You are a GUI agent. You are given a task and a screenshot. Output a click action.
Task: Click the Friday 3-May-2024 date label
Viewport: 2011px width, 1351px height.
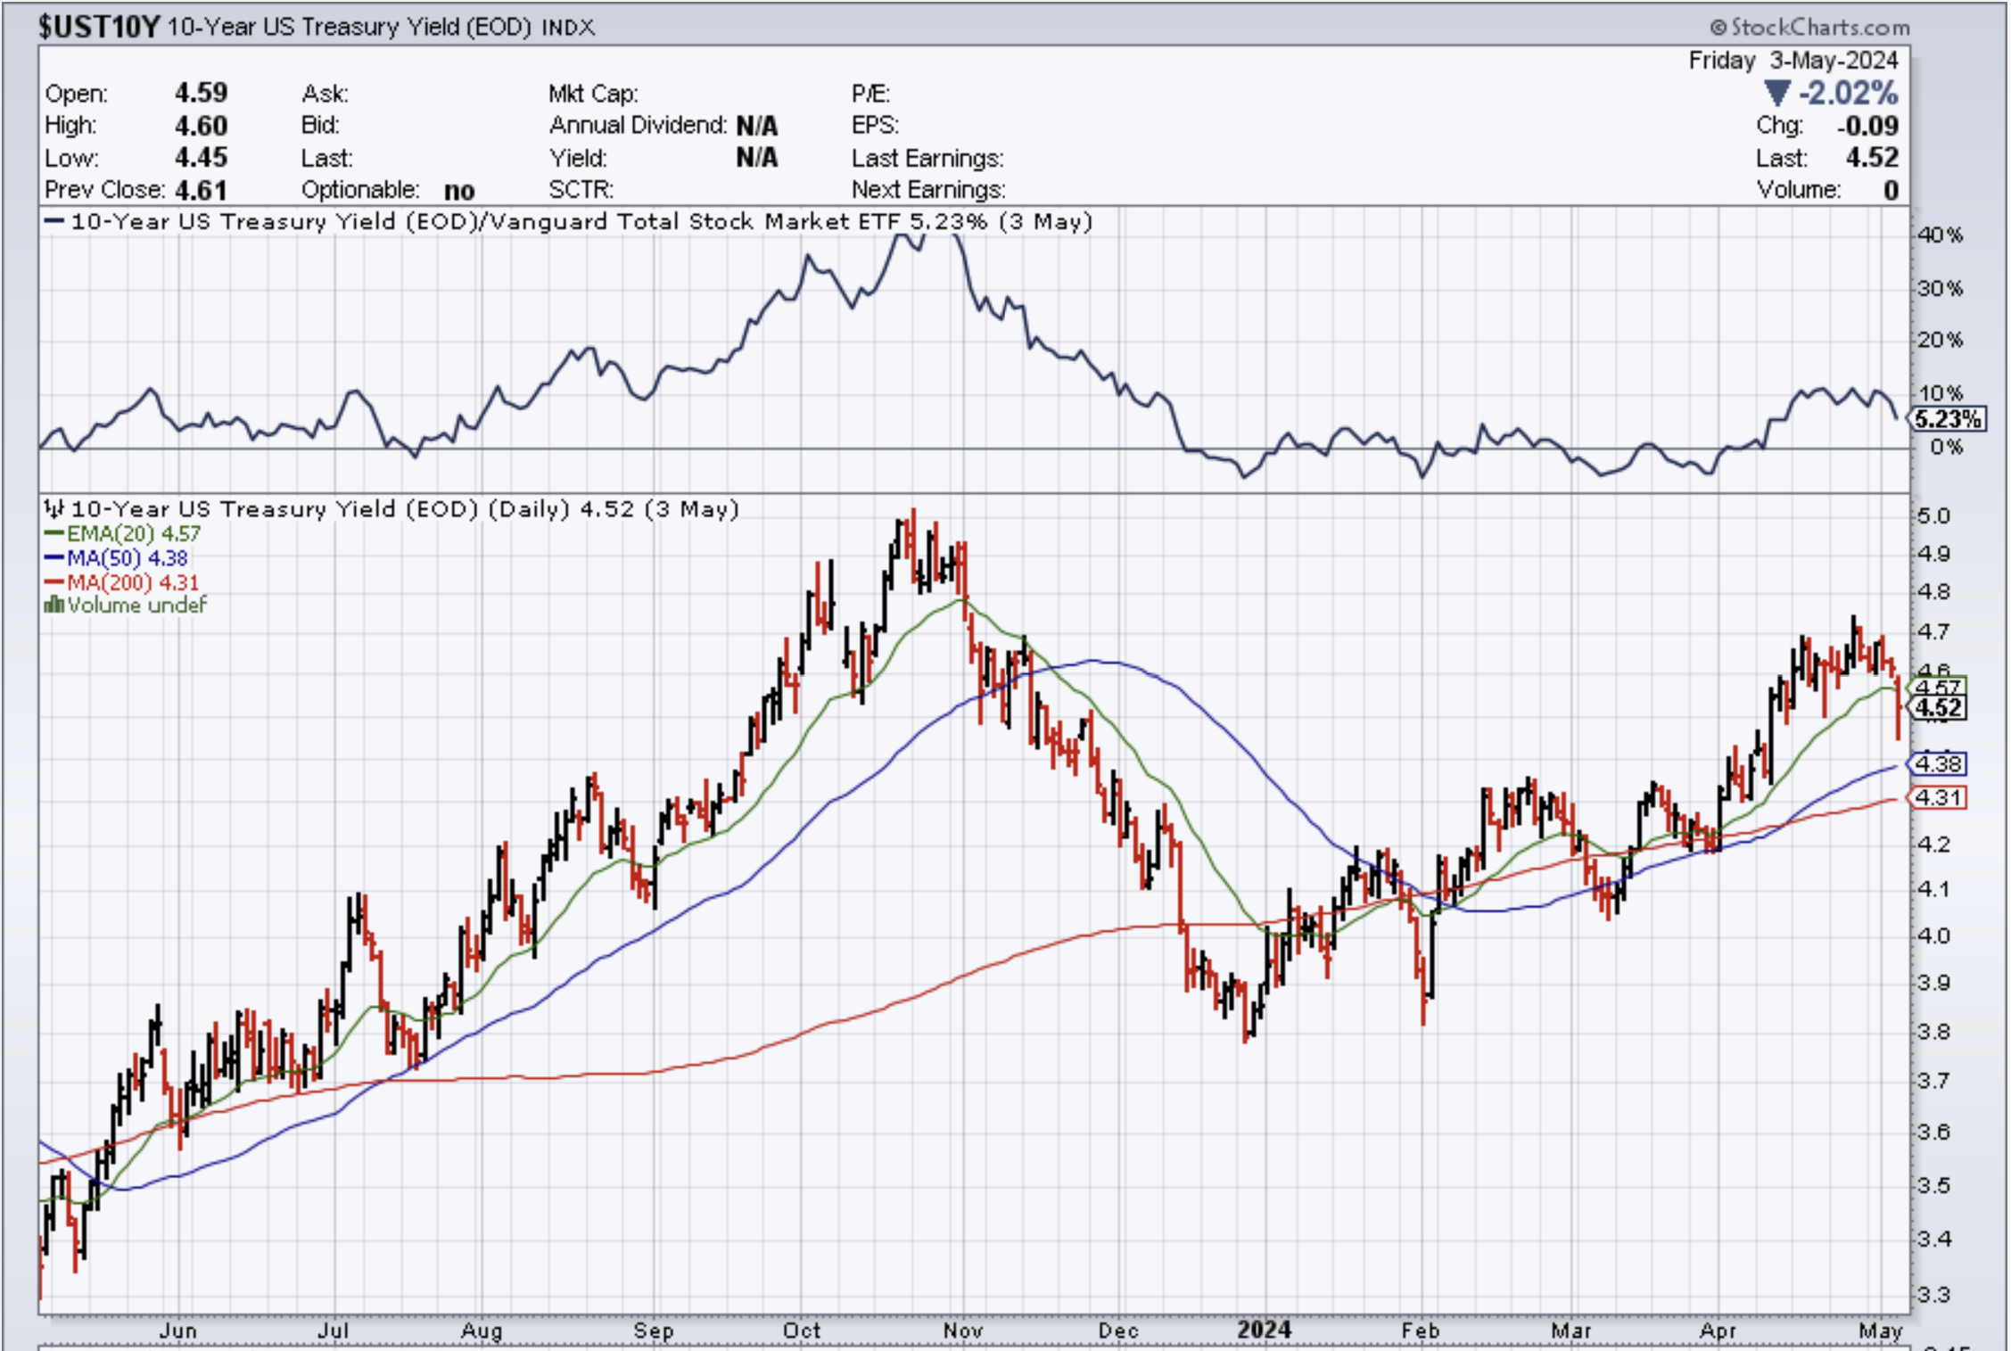1793,61
